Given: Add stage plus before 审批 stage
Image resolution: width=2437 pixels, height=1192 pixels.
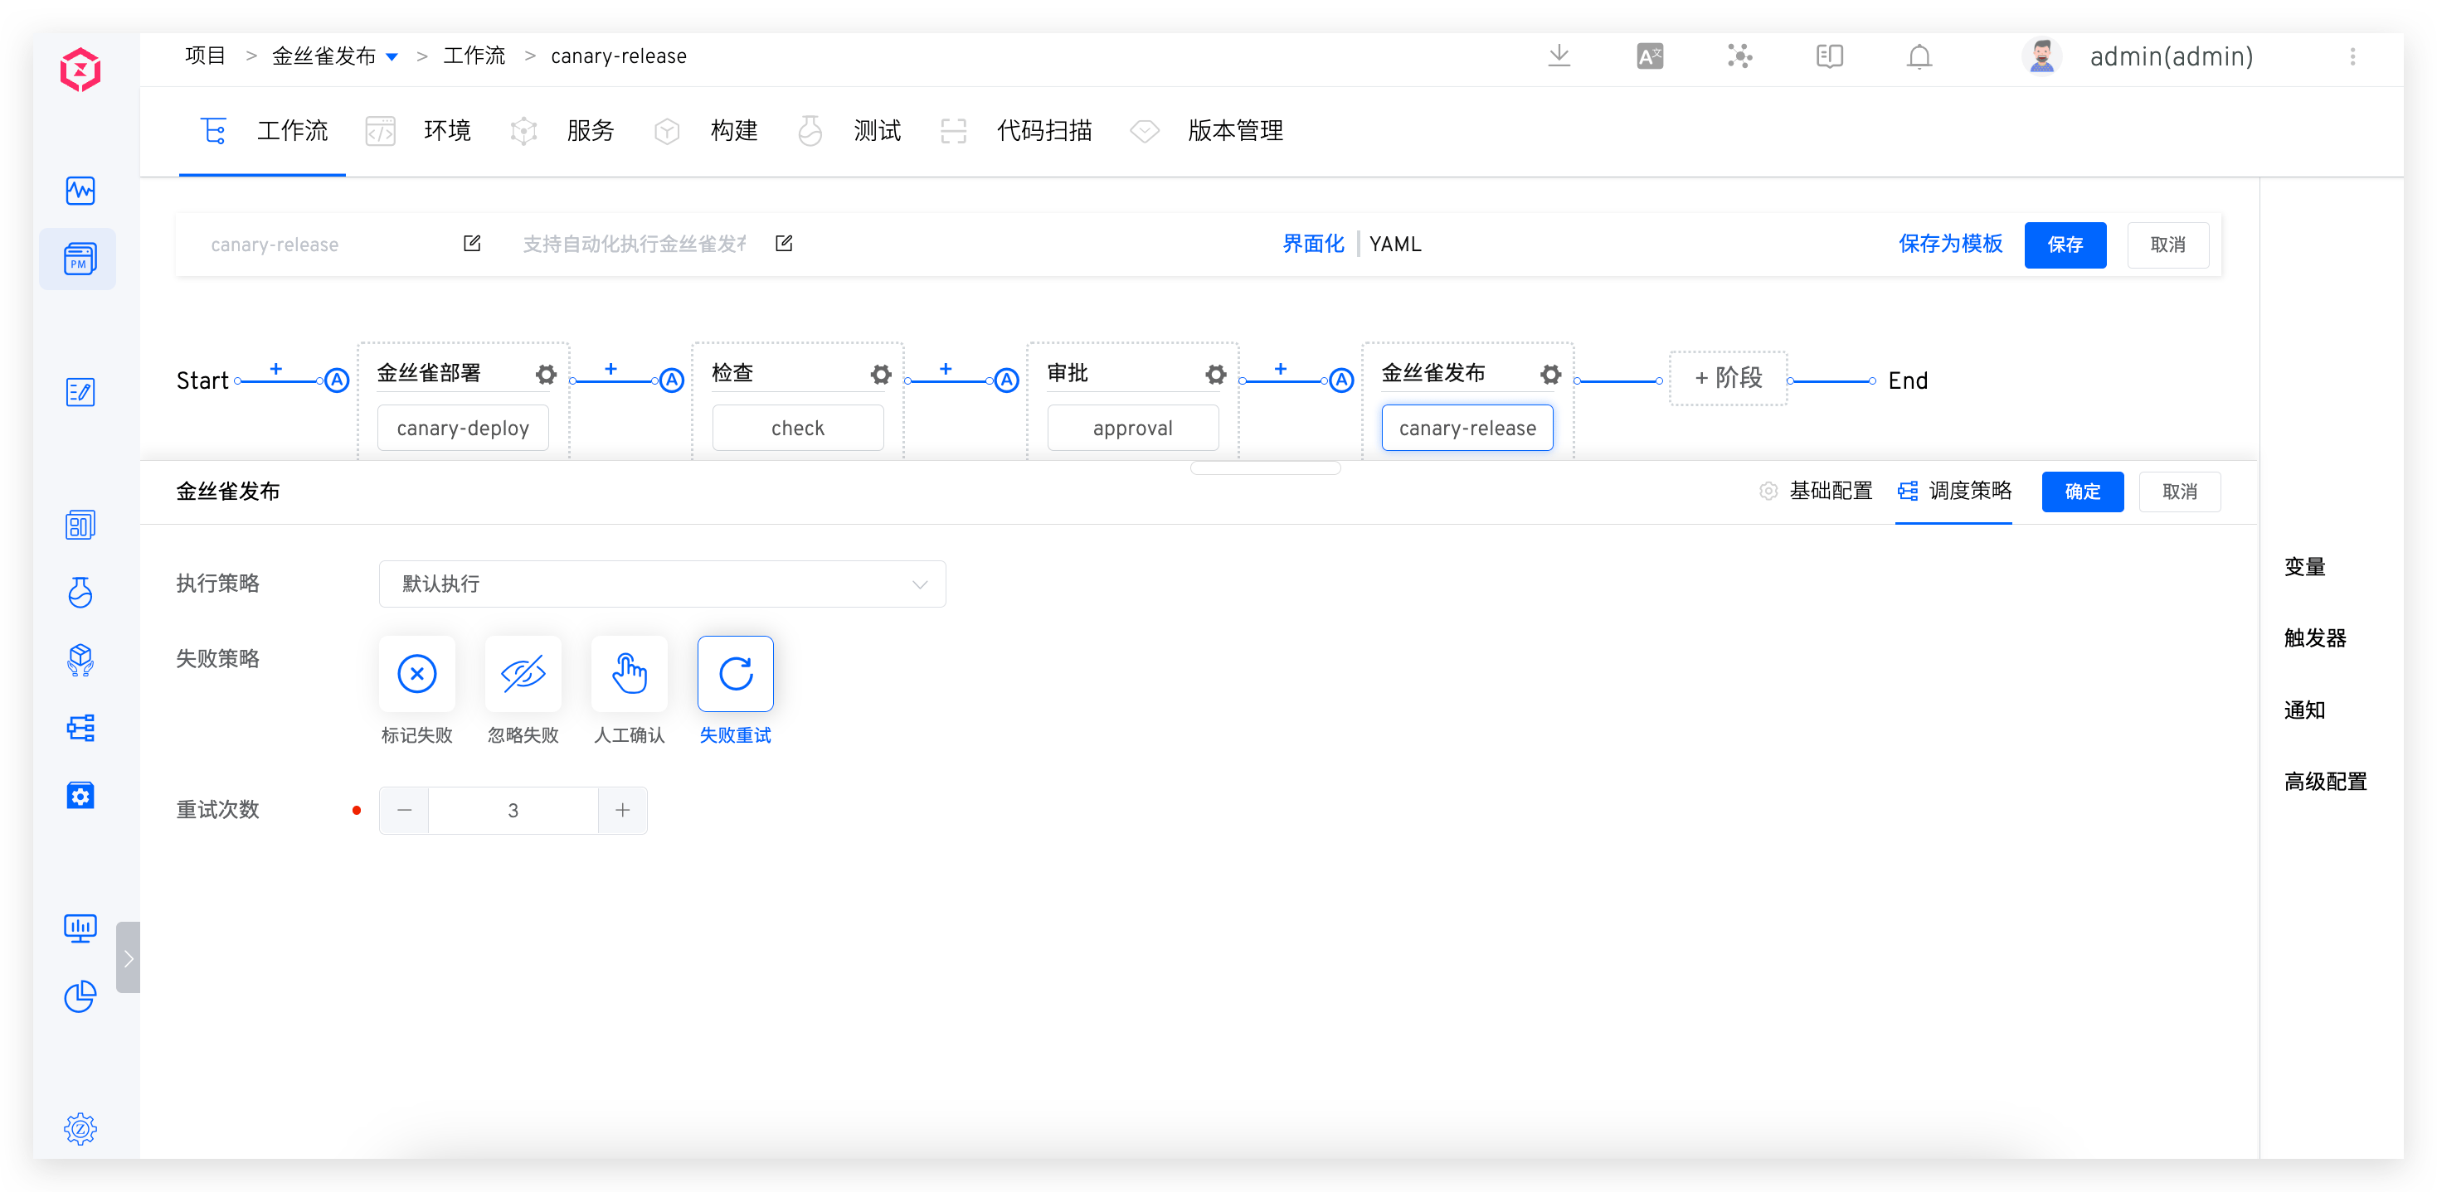Looking at the screenshot, I should point(946,369).
